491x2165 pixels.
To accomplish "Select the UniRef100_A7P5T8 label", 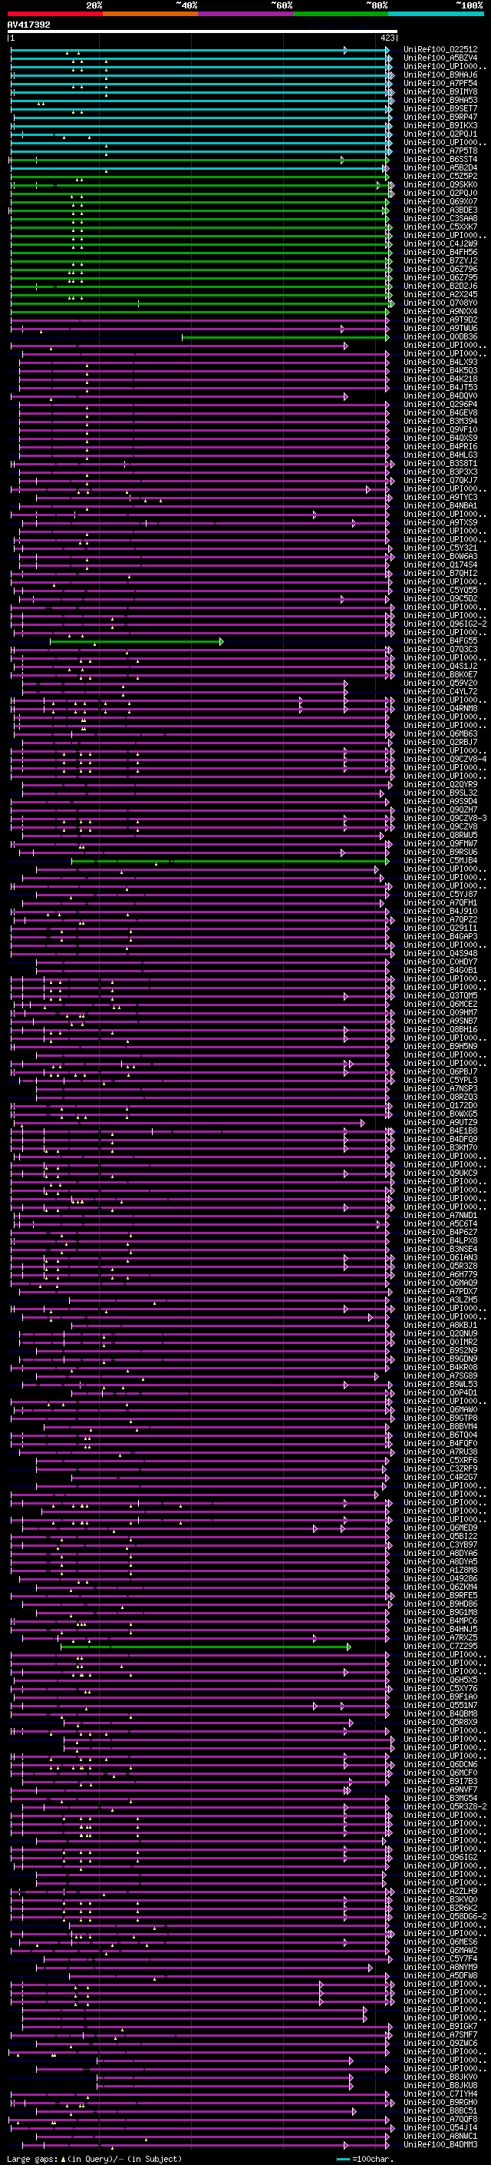I will point(440,151).
